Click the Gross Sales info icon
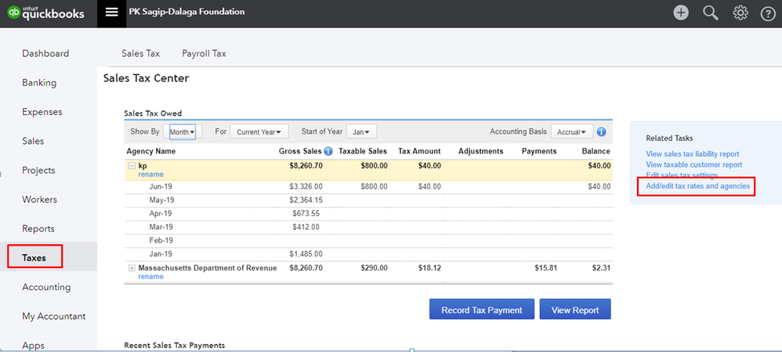 tap(328, 152)
